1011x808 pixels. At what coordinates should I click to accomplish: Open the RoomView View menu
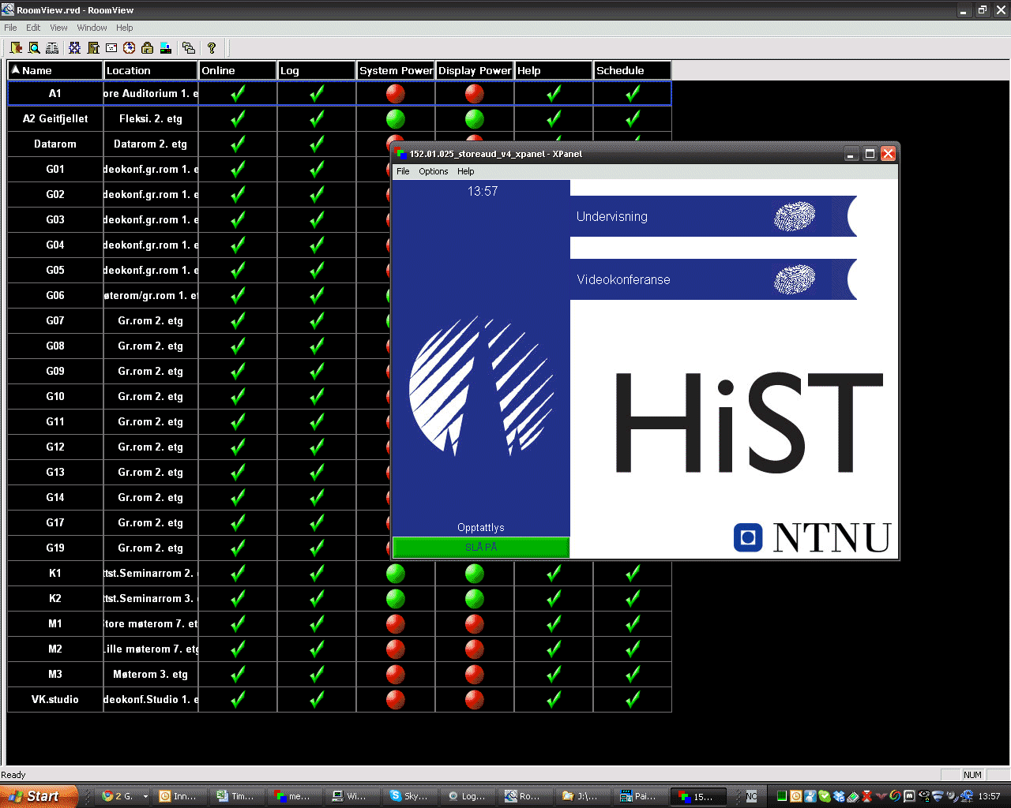click(x=58, y=28)
